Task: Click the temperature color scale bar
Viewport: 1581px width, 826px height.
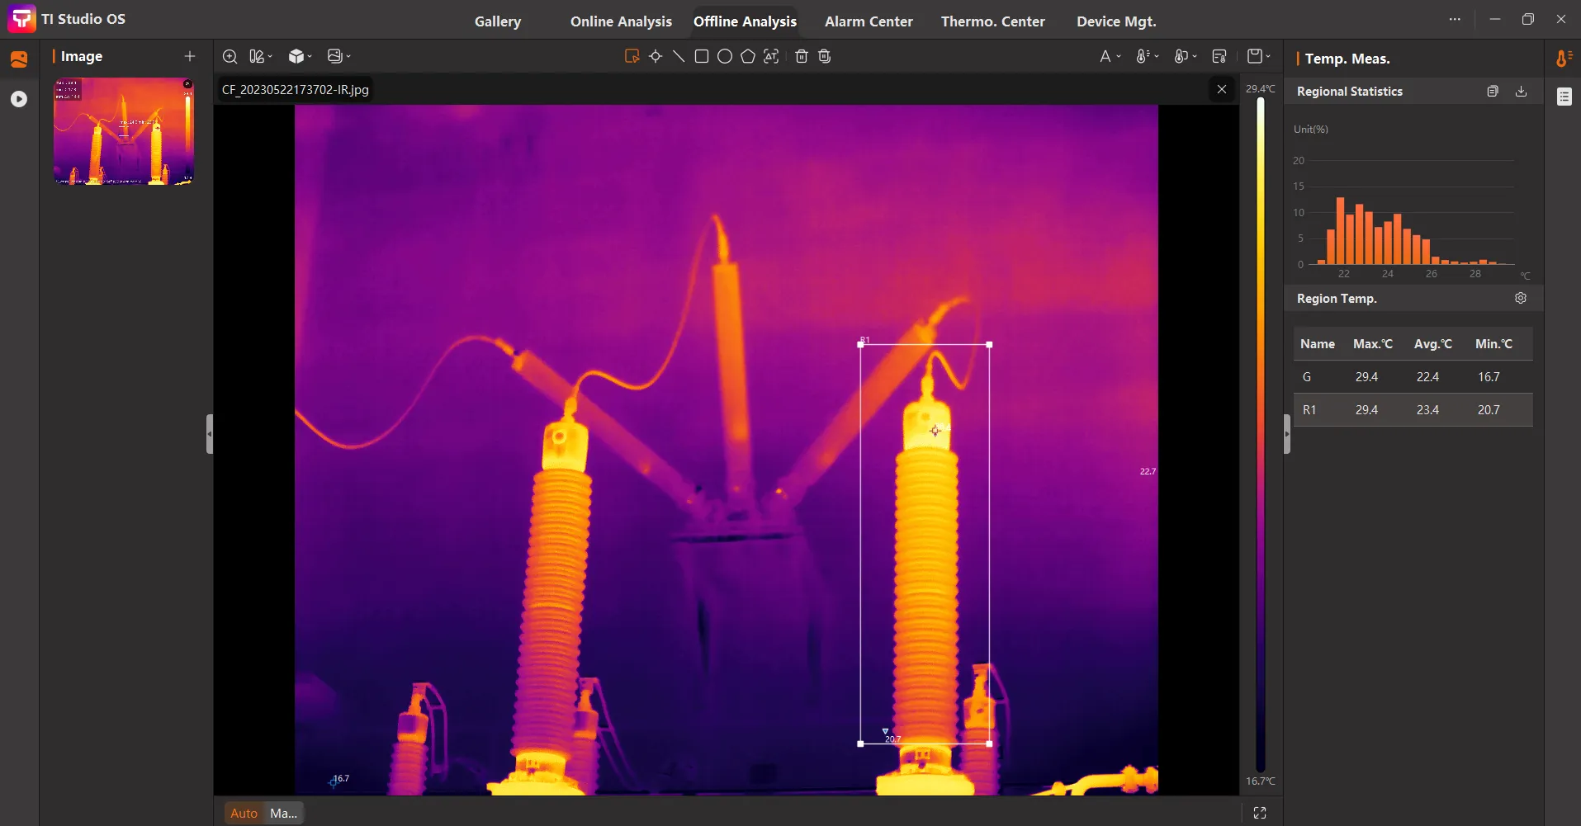Action: pos(1261,434)
